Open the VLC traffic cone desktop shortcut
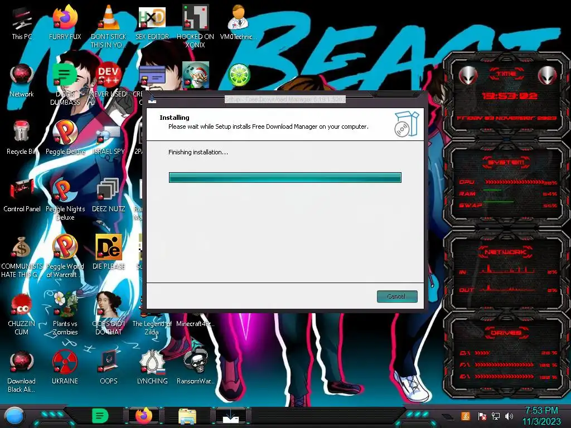This screenshot has width=571, height=428. click(x=109, y=26)
